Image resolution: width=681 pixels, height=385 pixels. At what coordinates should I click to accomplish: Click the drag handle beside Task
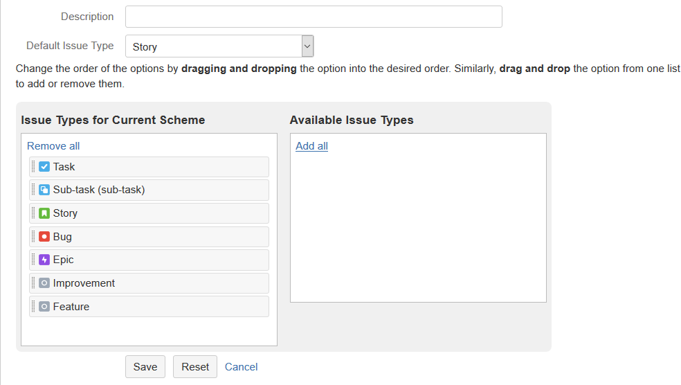tap(33, 167)
